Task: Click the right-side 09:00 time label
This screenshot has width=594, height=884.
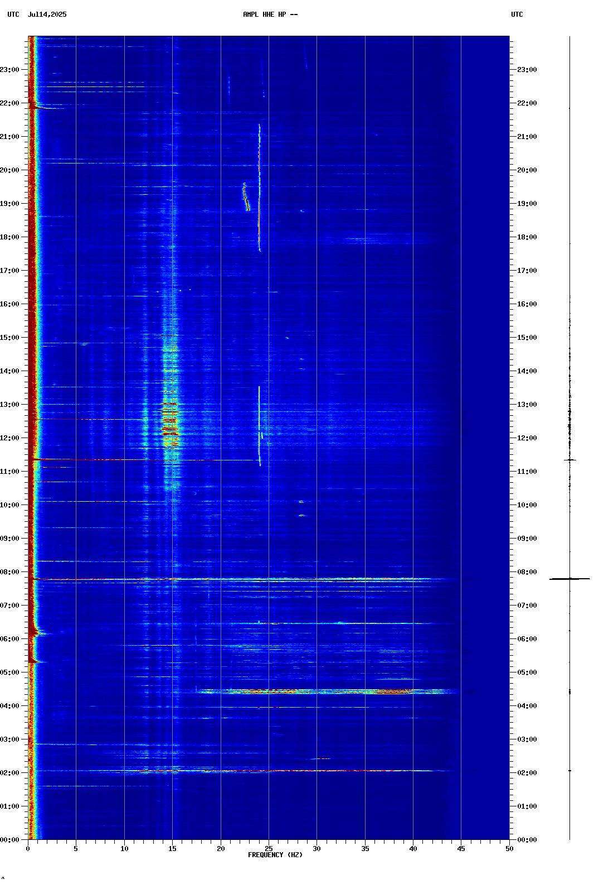Action: [x=527, y=539]
